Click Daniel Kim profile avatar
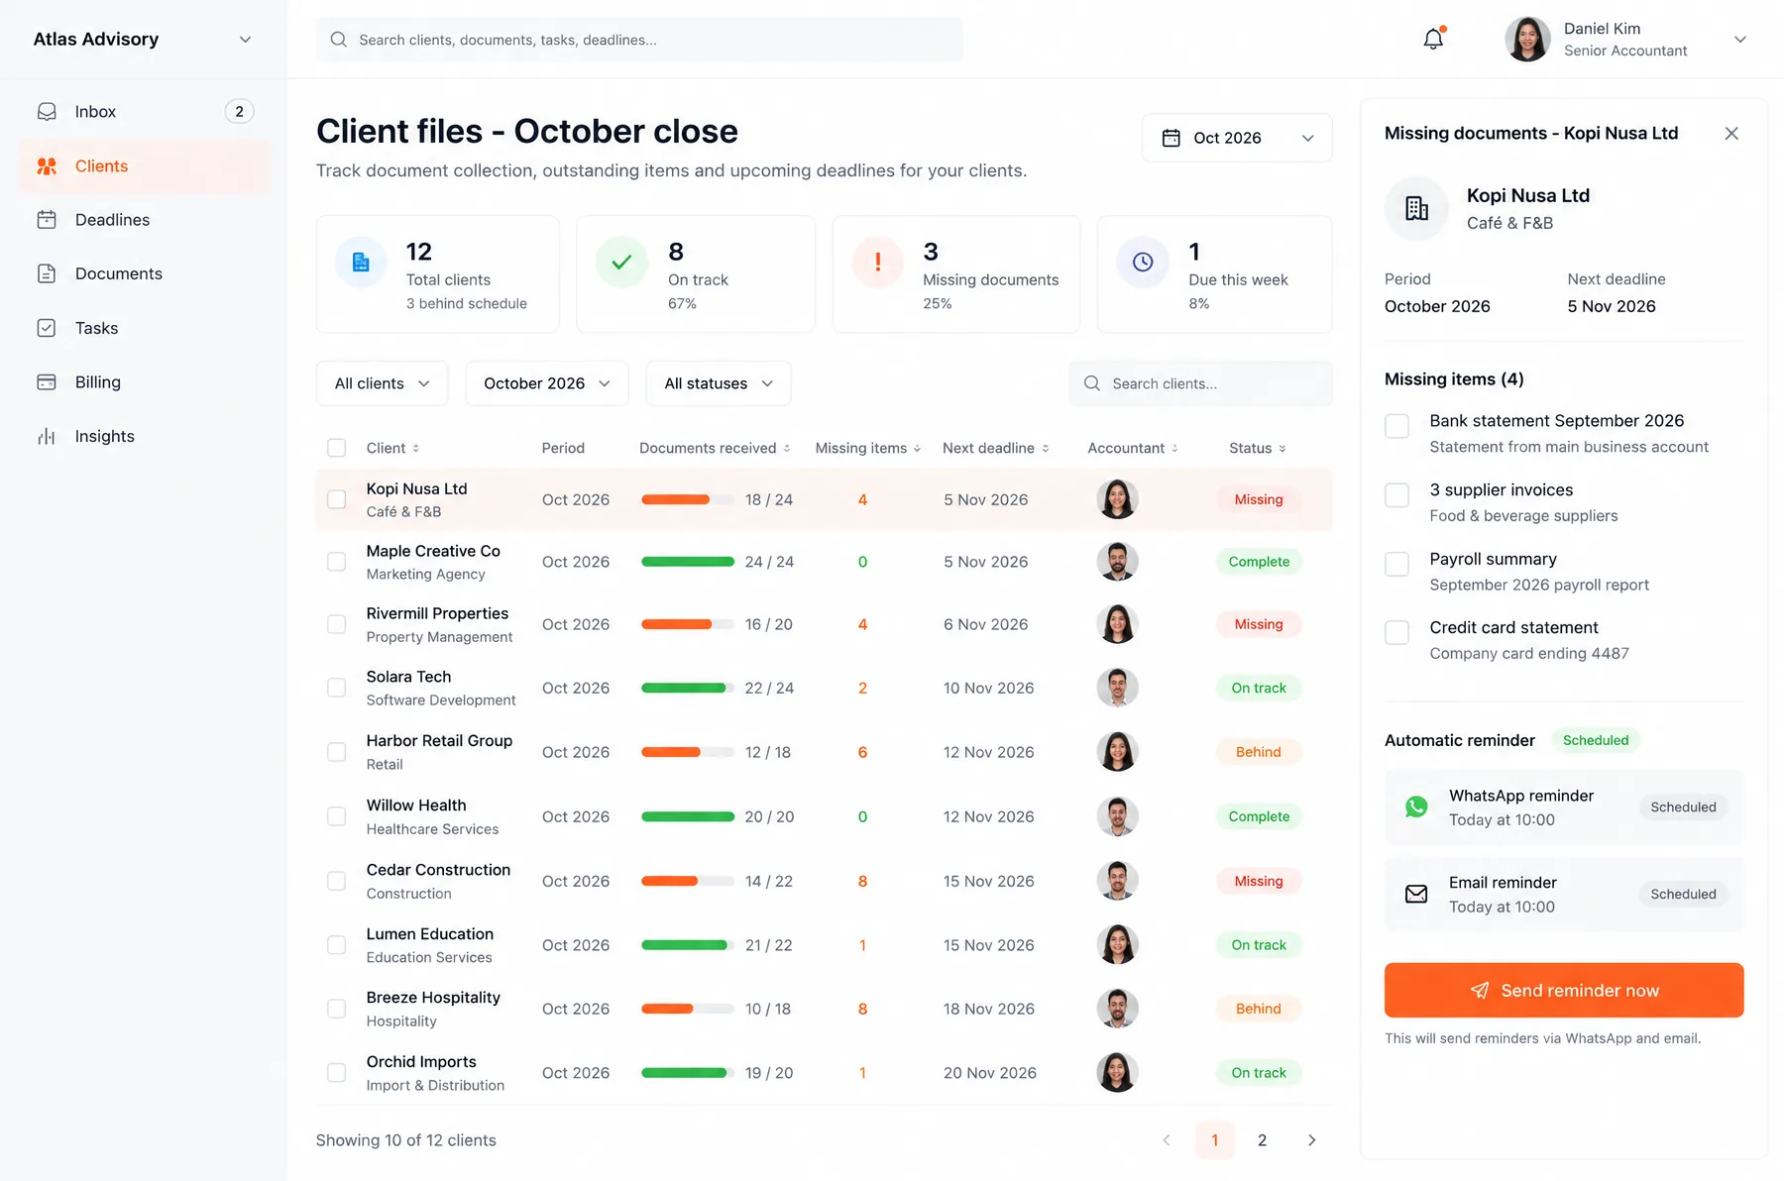 click(x=1527, y=40)
